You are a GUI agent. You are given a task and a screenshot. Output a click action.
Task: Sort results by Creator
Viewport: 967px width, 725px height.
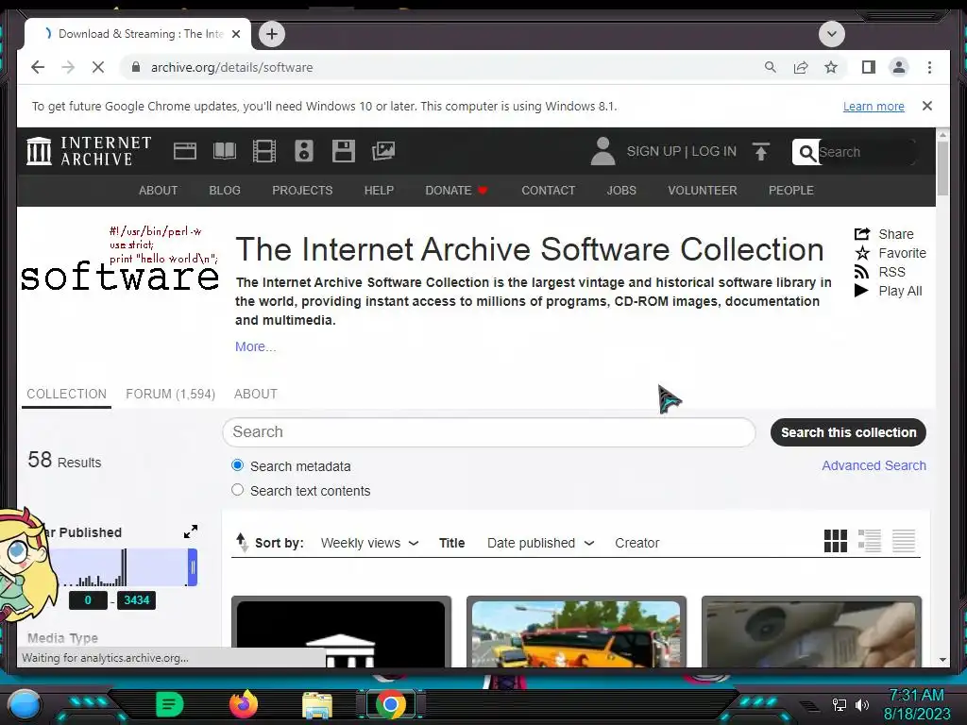tap(636, 543)
